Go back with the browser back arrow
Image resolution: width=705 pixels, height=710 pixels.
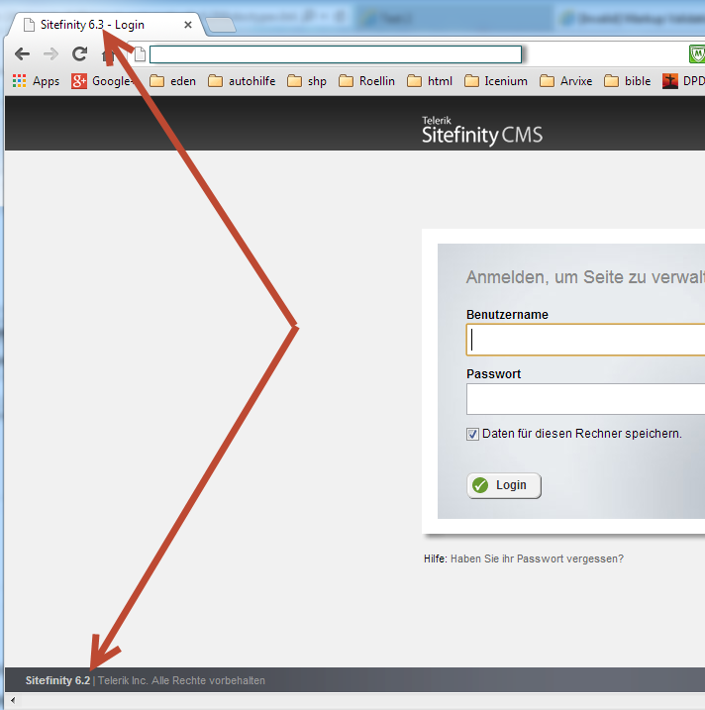(22, 54)
